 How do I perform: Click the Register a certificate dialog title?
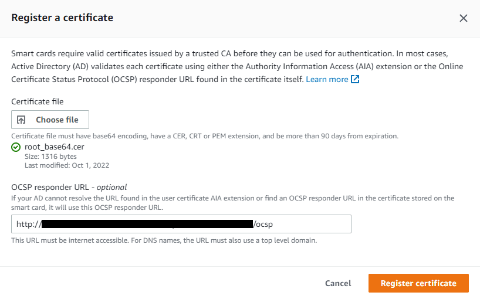coord(62,18)
